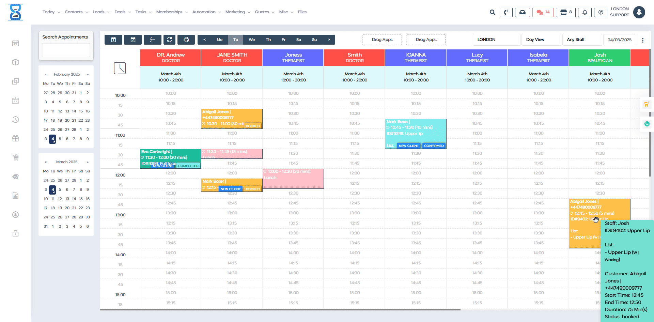Open the add appointment calendar icon
Image resolution: width=654 pixels, height=322 pixels.
pos(113,40)
